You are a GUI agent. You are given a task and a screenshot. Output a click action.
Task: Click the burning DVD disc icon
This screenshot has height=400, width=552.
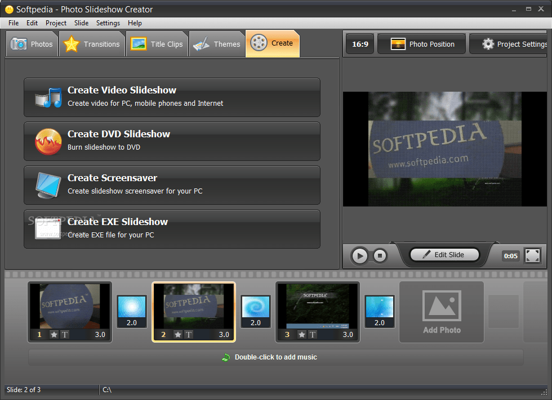48,142
